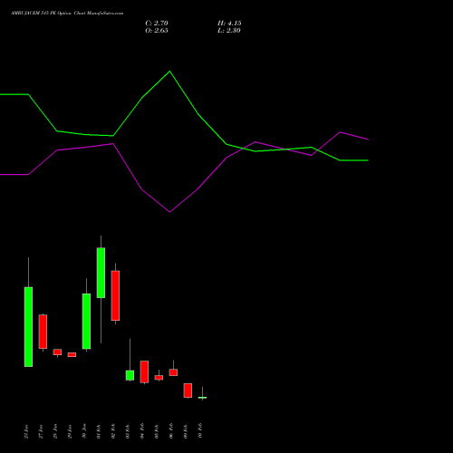The width and height of the screenshot is (453, 453).
Task: Select the small red candle above 28 Jan
Action: pyautogui.click(x=57, y=352)
